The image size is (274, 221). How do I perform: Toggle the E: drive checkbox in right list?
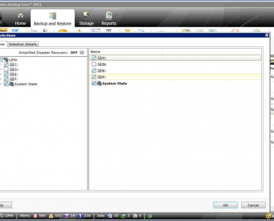point(94,71)
